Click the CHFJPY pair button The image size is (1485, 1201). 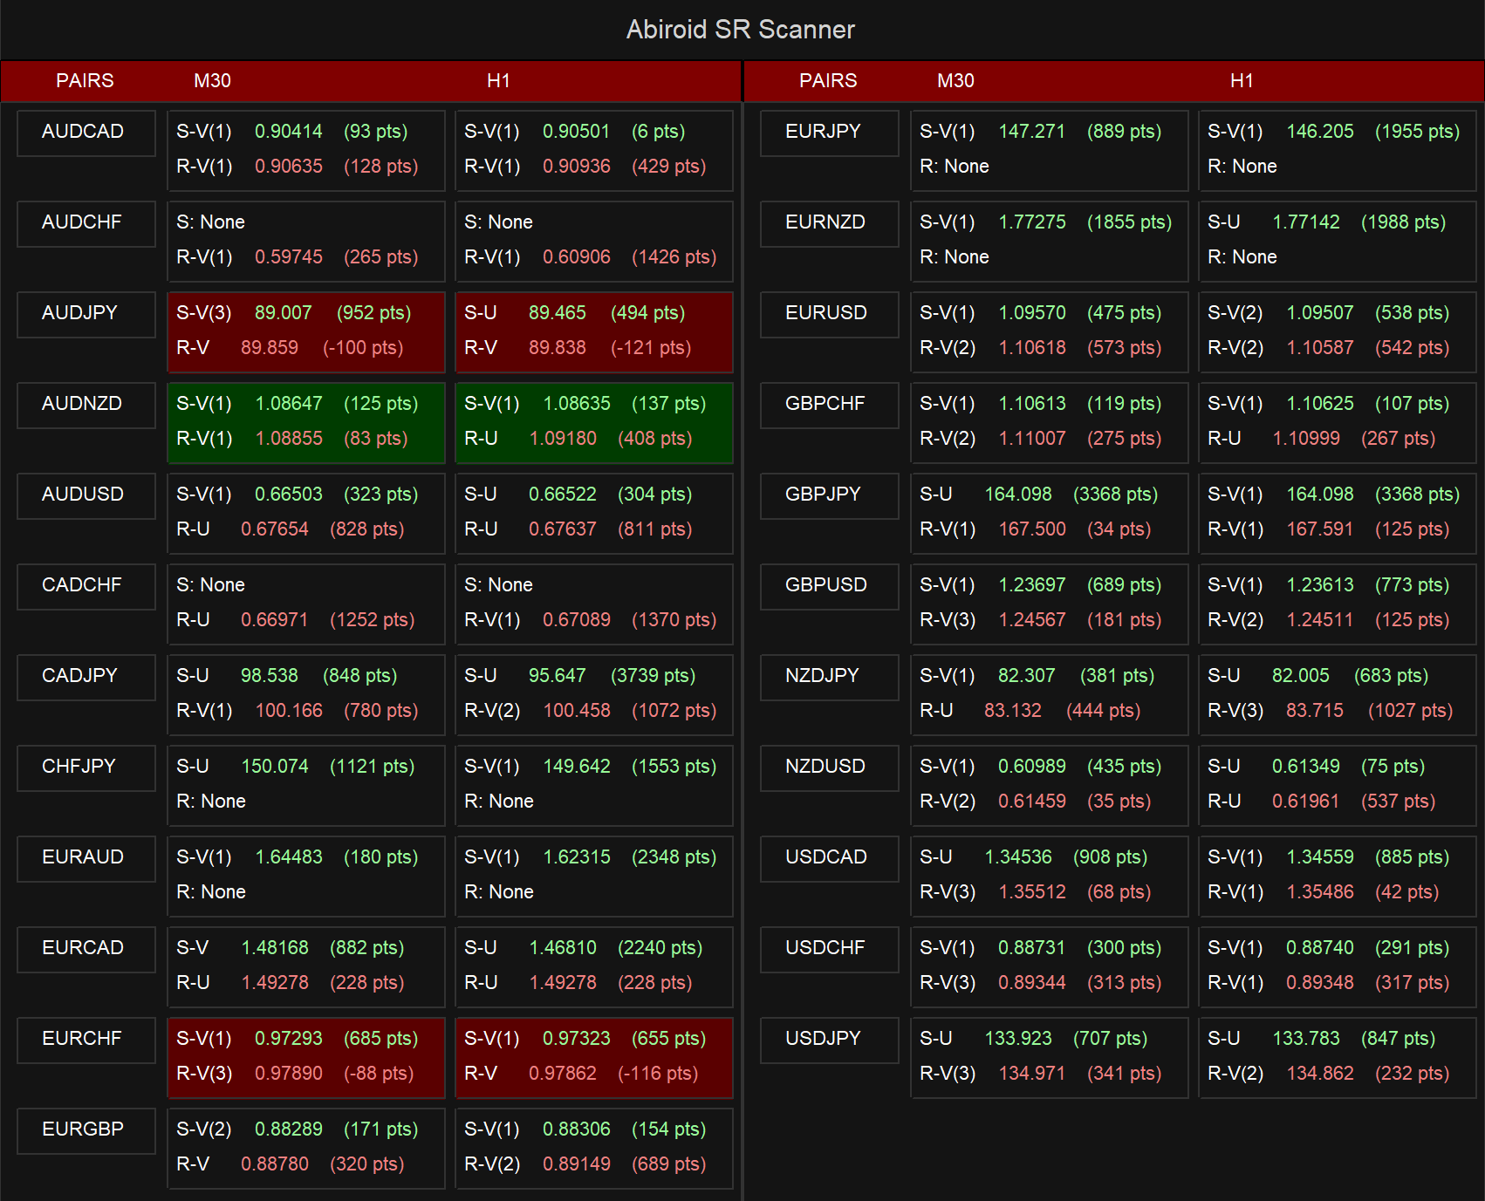point(86,768)
